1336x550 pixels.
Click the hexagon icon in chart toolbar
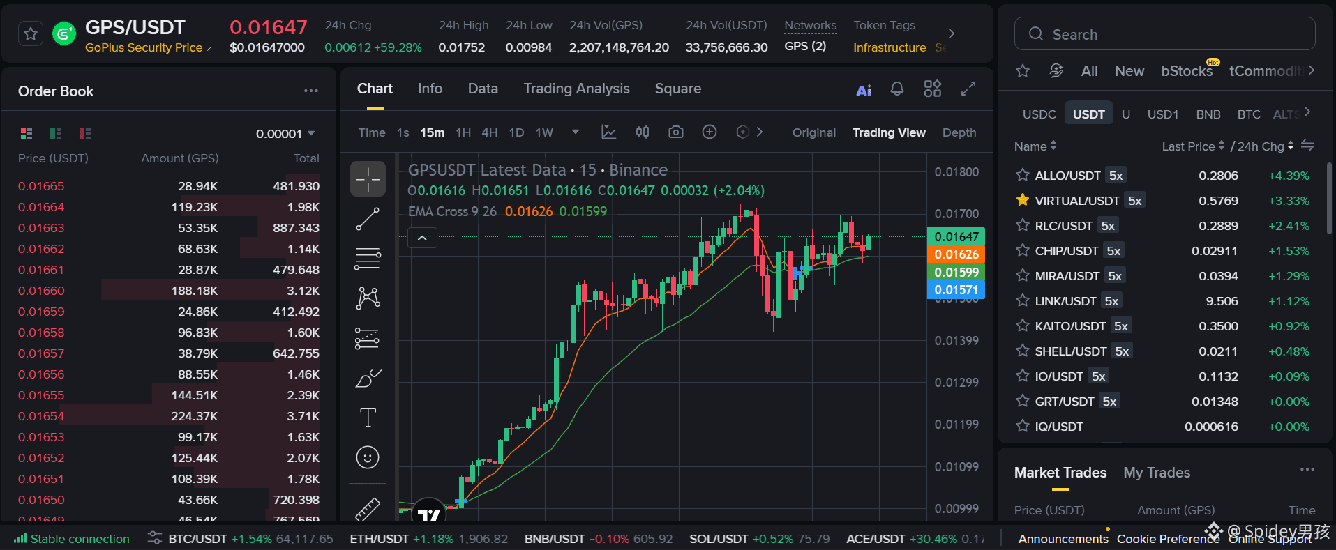pos(742,132)
